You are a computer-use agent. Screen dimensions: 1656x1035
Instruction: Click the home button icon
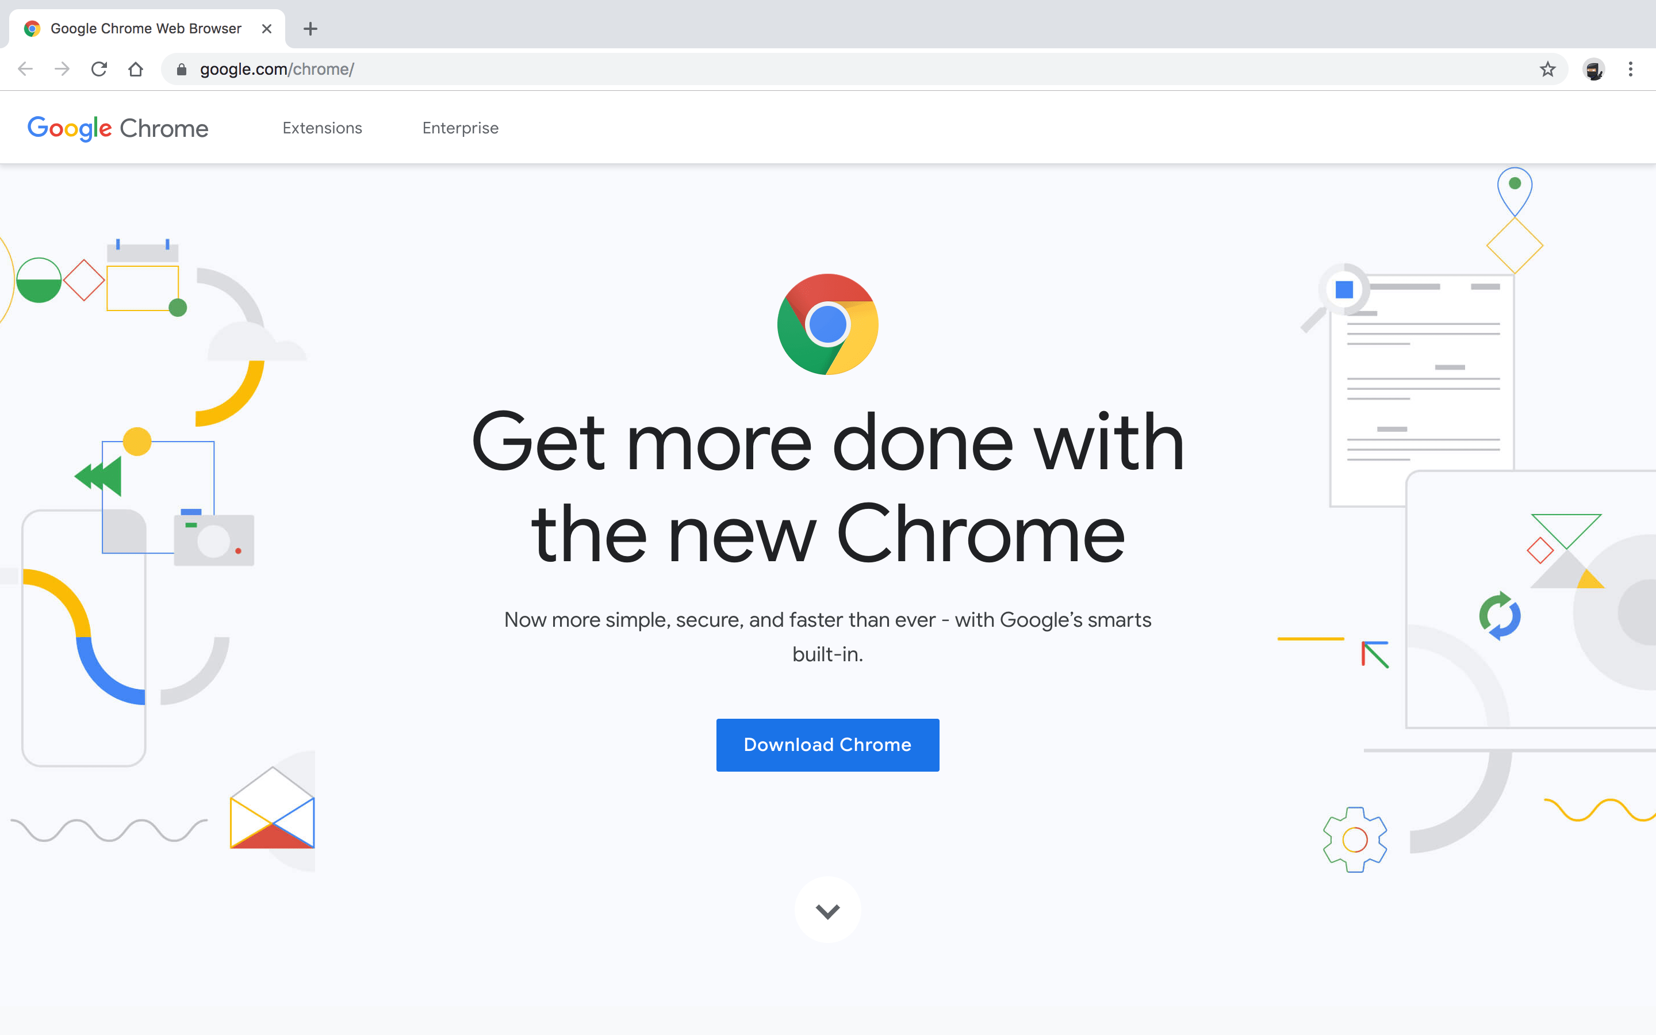tap(135, 68)
